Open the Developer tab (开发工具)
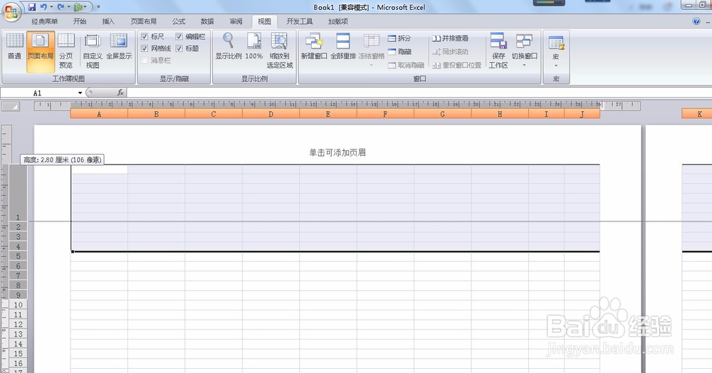Viewport: 712px width, 373px height. pos(299,21)
